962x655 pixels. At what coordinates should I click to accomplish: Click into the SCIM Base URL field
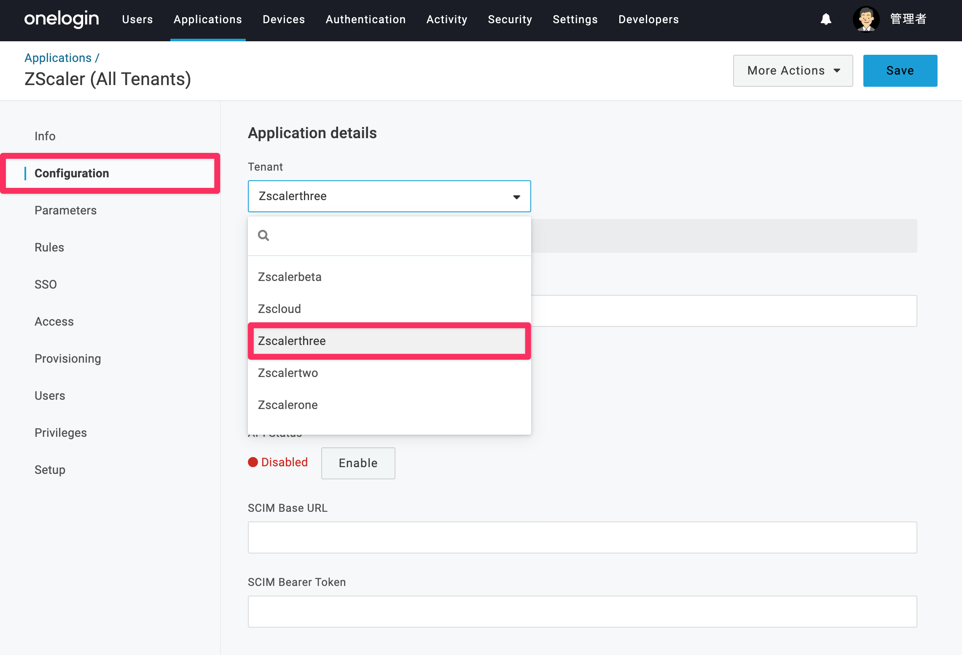(x=582, y=537)
